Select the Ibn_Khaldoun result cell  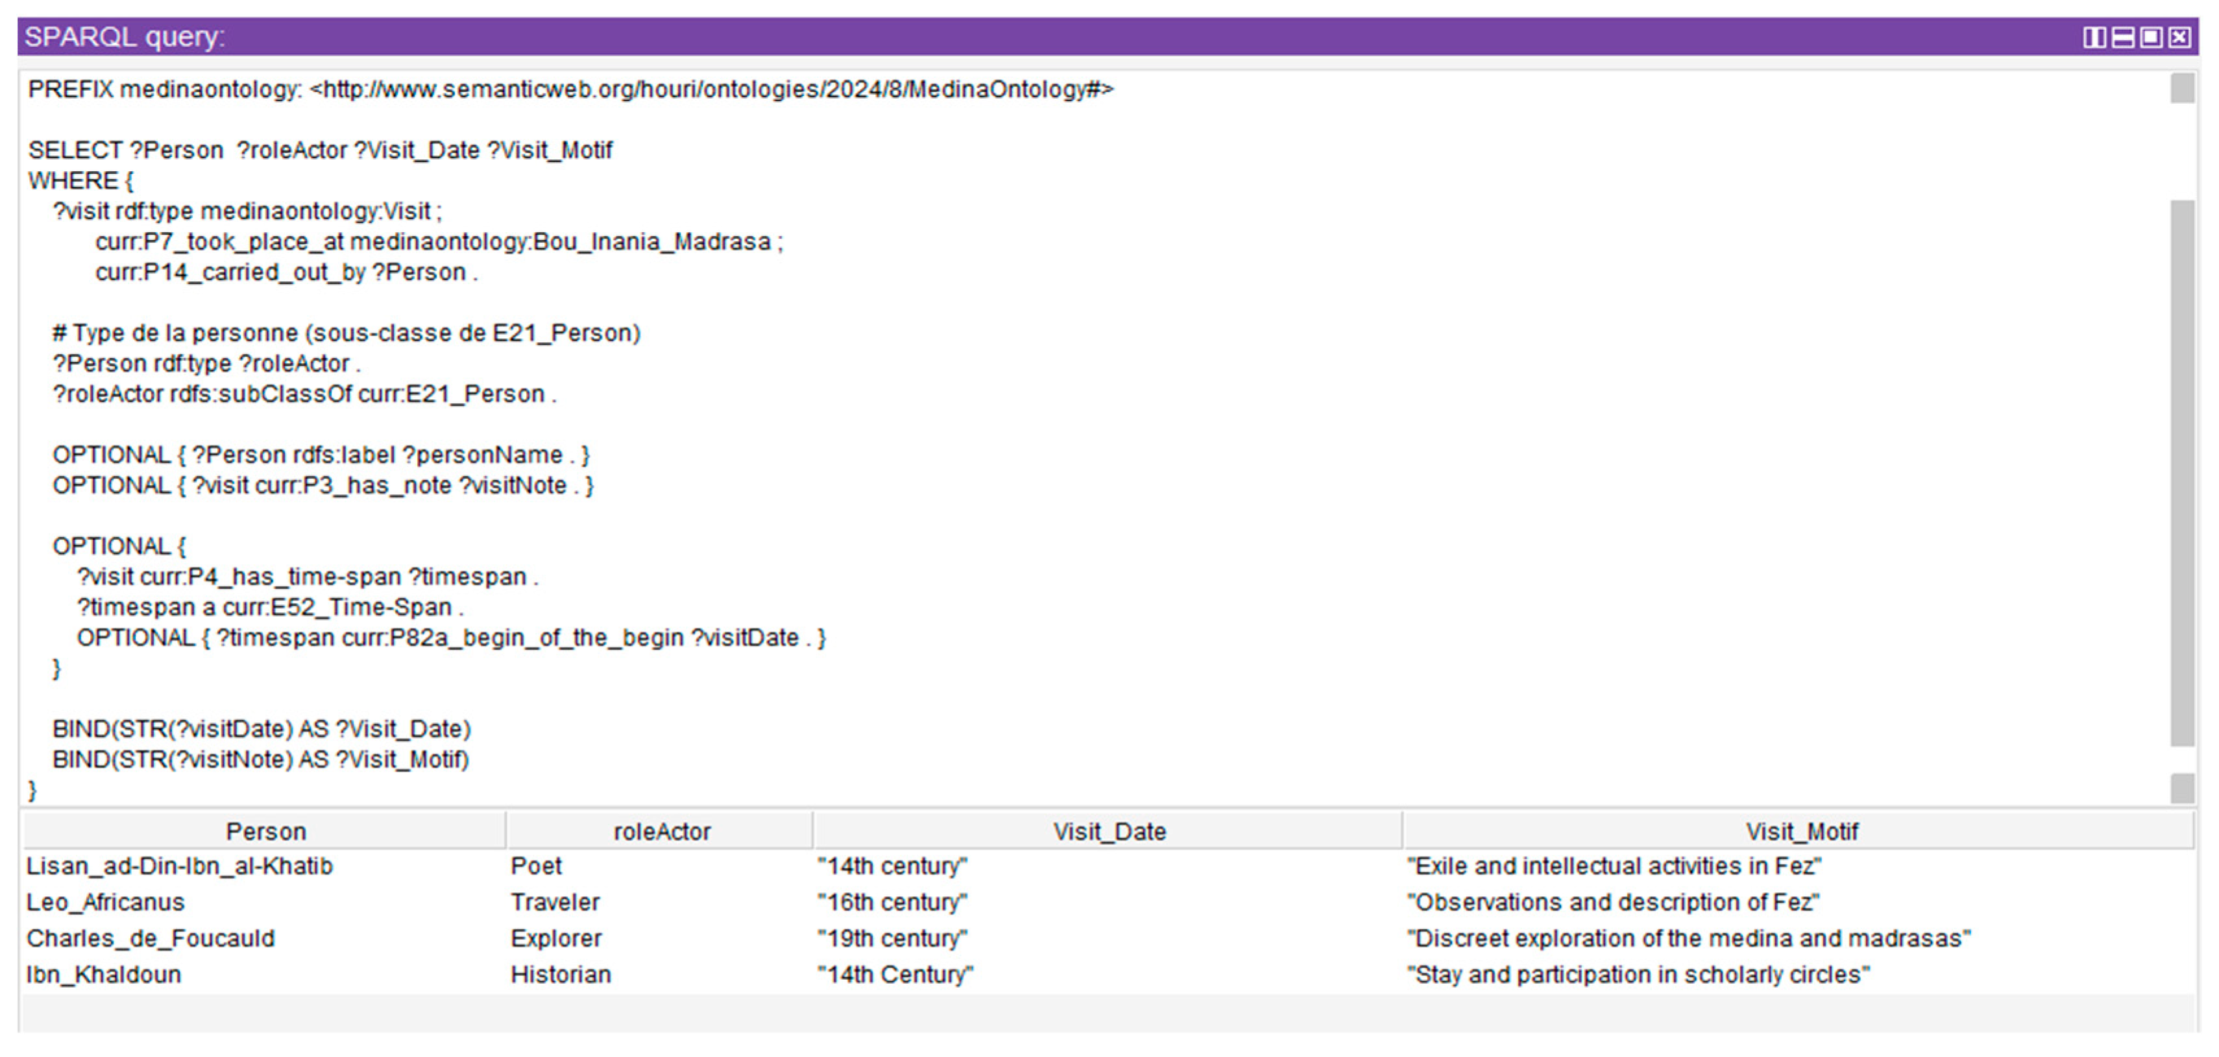point(103,975)
